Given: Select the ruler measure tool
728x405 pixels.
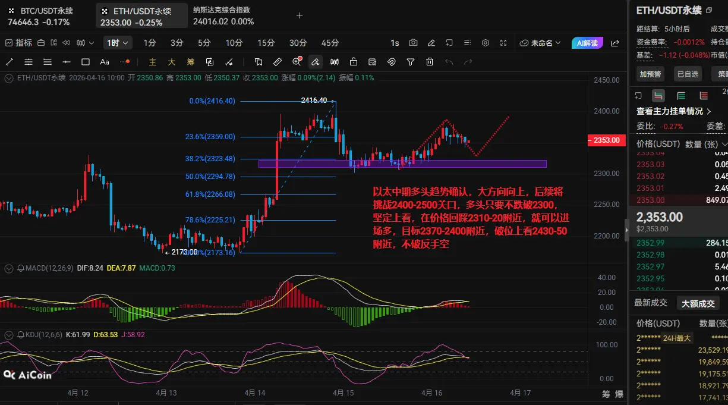Looking at the screenshot, I should 278,62.
